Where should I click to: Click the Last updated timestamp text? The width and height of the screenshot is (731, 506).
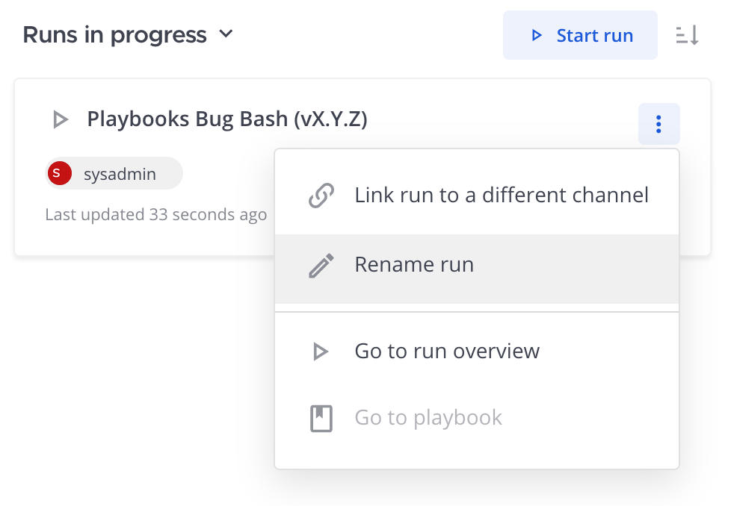coord(156,214)
